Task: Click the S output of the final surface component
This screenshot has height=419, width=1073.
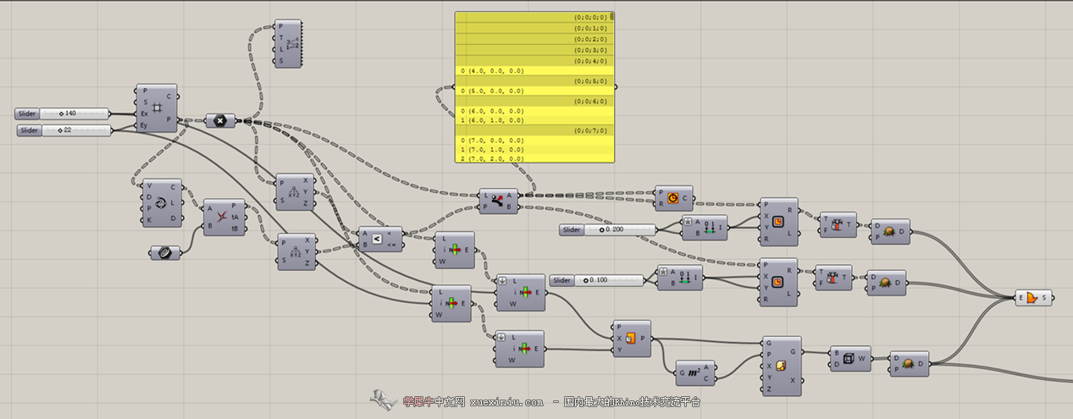Action: point(1045,297)
